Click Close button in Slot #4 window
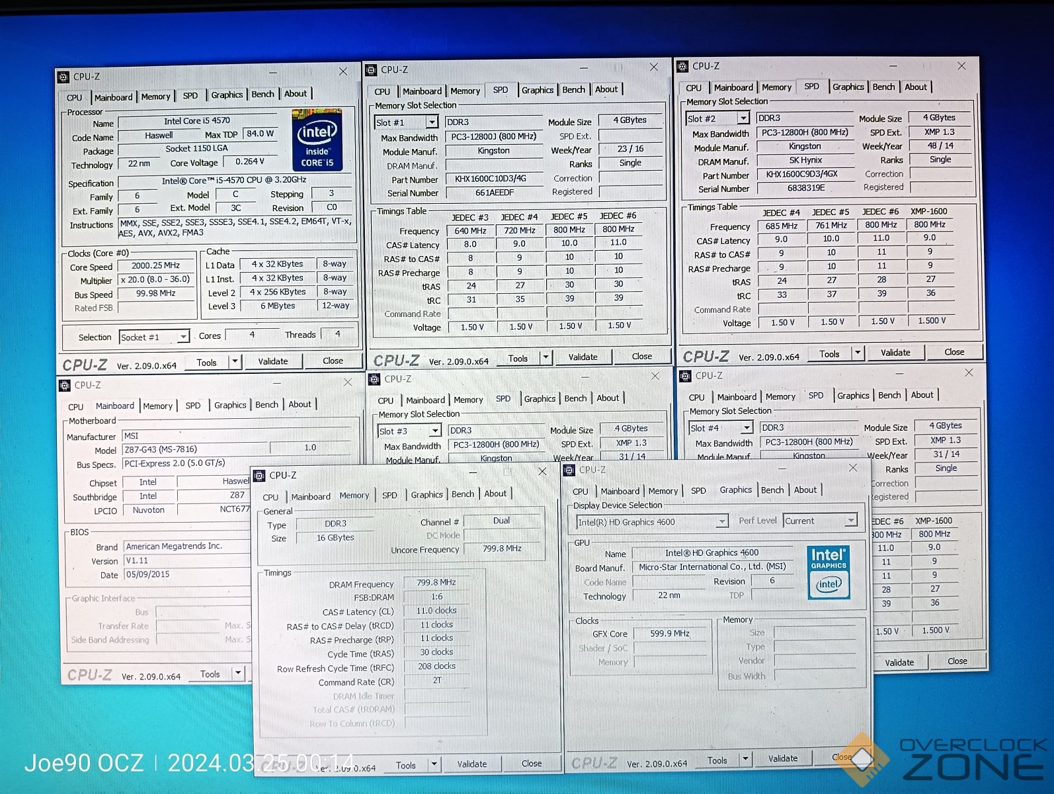1054x794 pixels. click(x=957, y=661)
